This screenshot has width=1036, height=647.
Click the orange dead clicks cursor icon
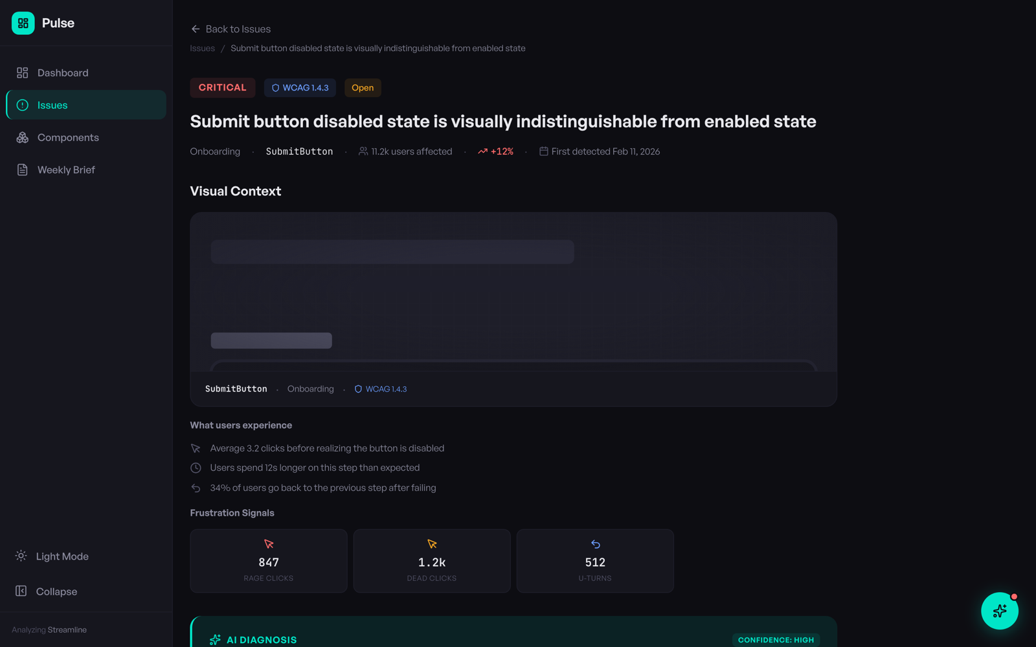431,544
